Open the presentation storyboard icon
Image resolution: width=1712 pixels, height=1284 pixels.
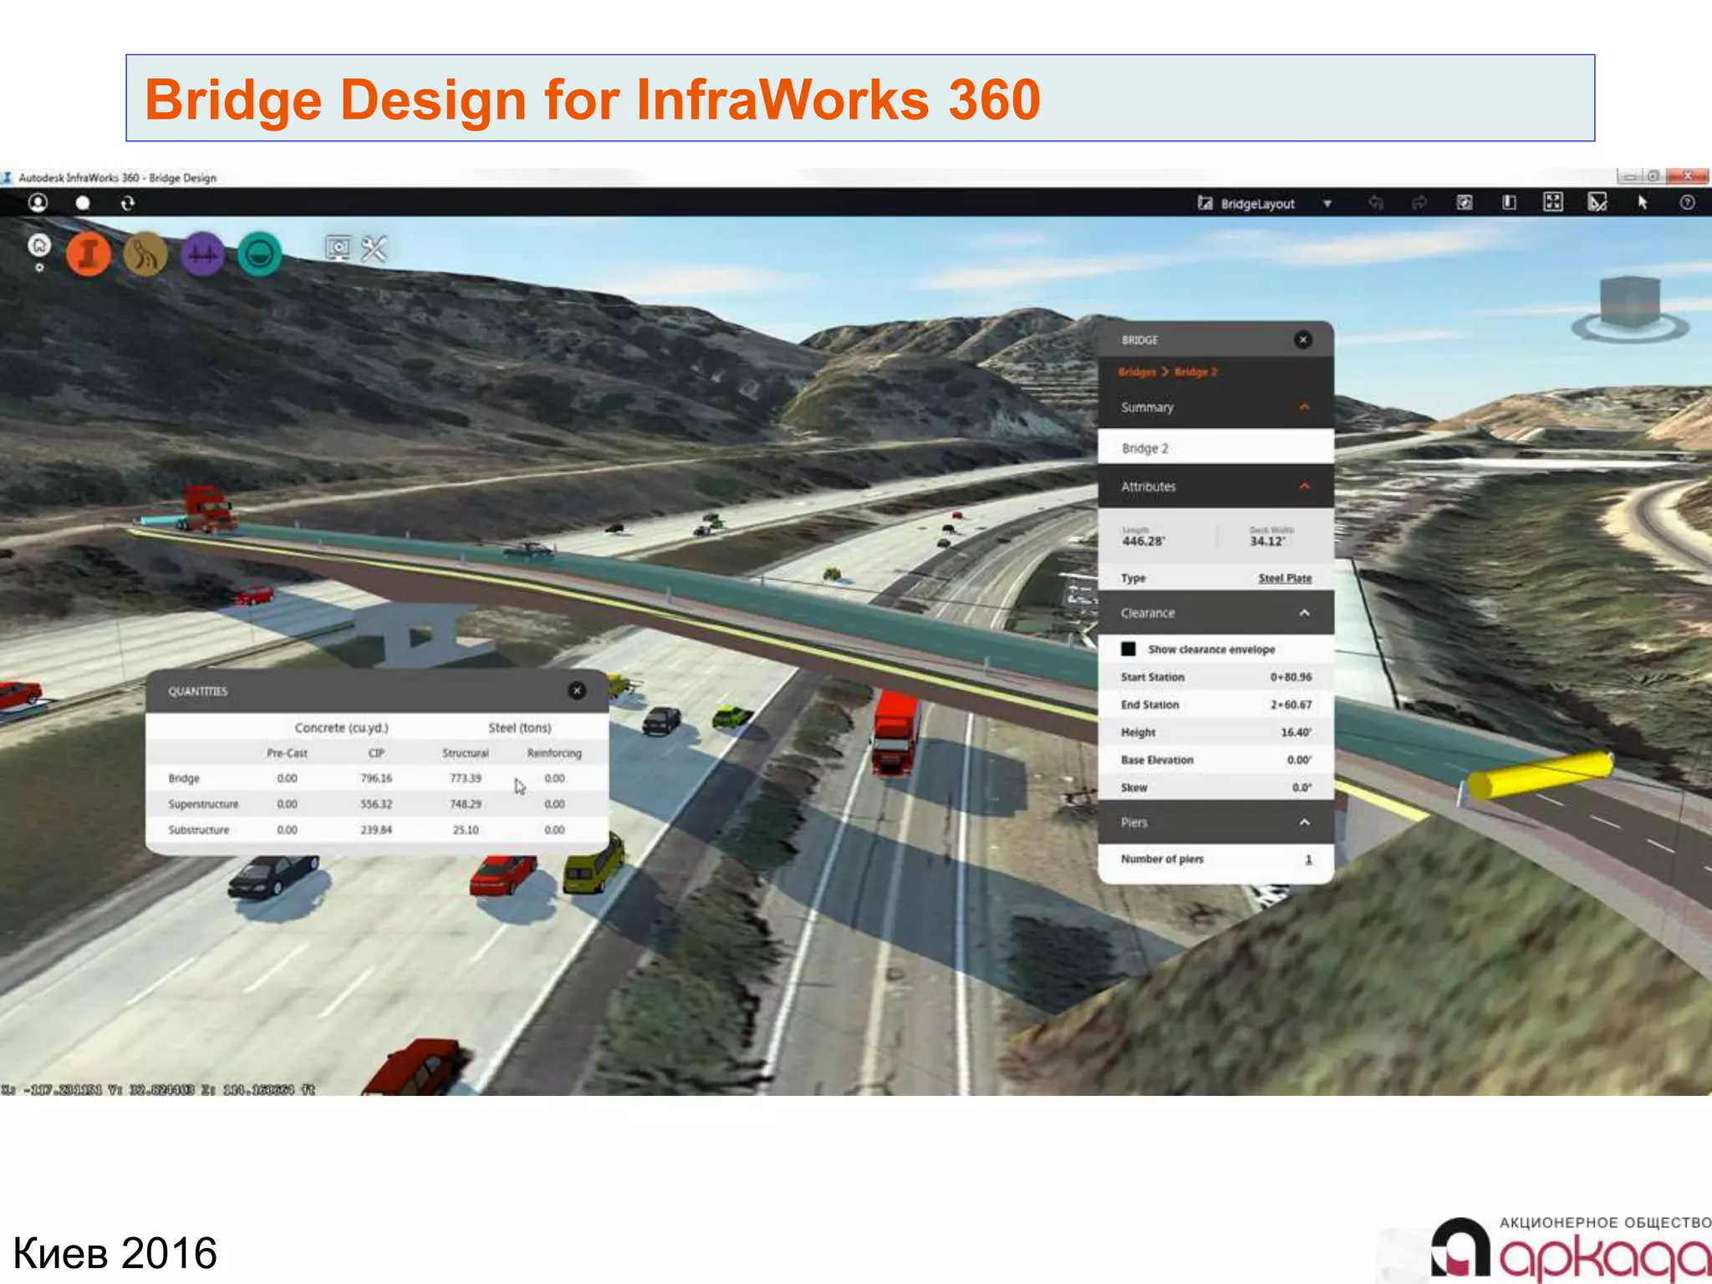tap(338, 247)
